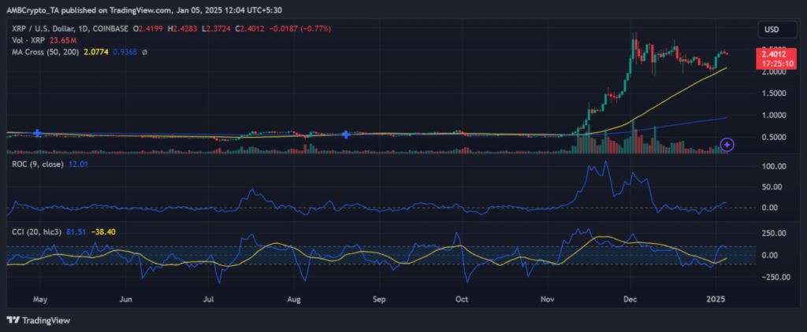
Task: Click the TradingView logo icon
Action: point(13,320)
